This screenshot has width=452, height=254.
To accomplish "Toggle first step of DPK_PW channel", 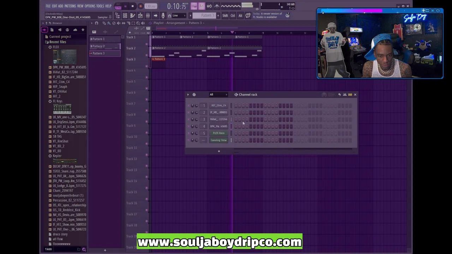I will 236,126.
